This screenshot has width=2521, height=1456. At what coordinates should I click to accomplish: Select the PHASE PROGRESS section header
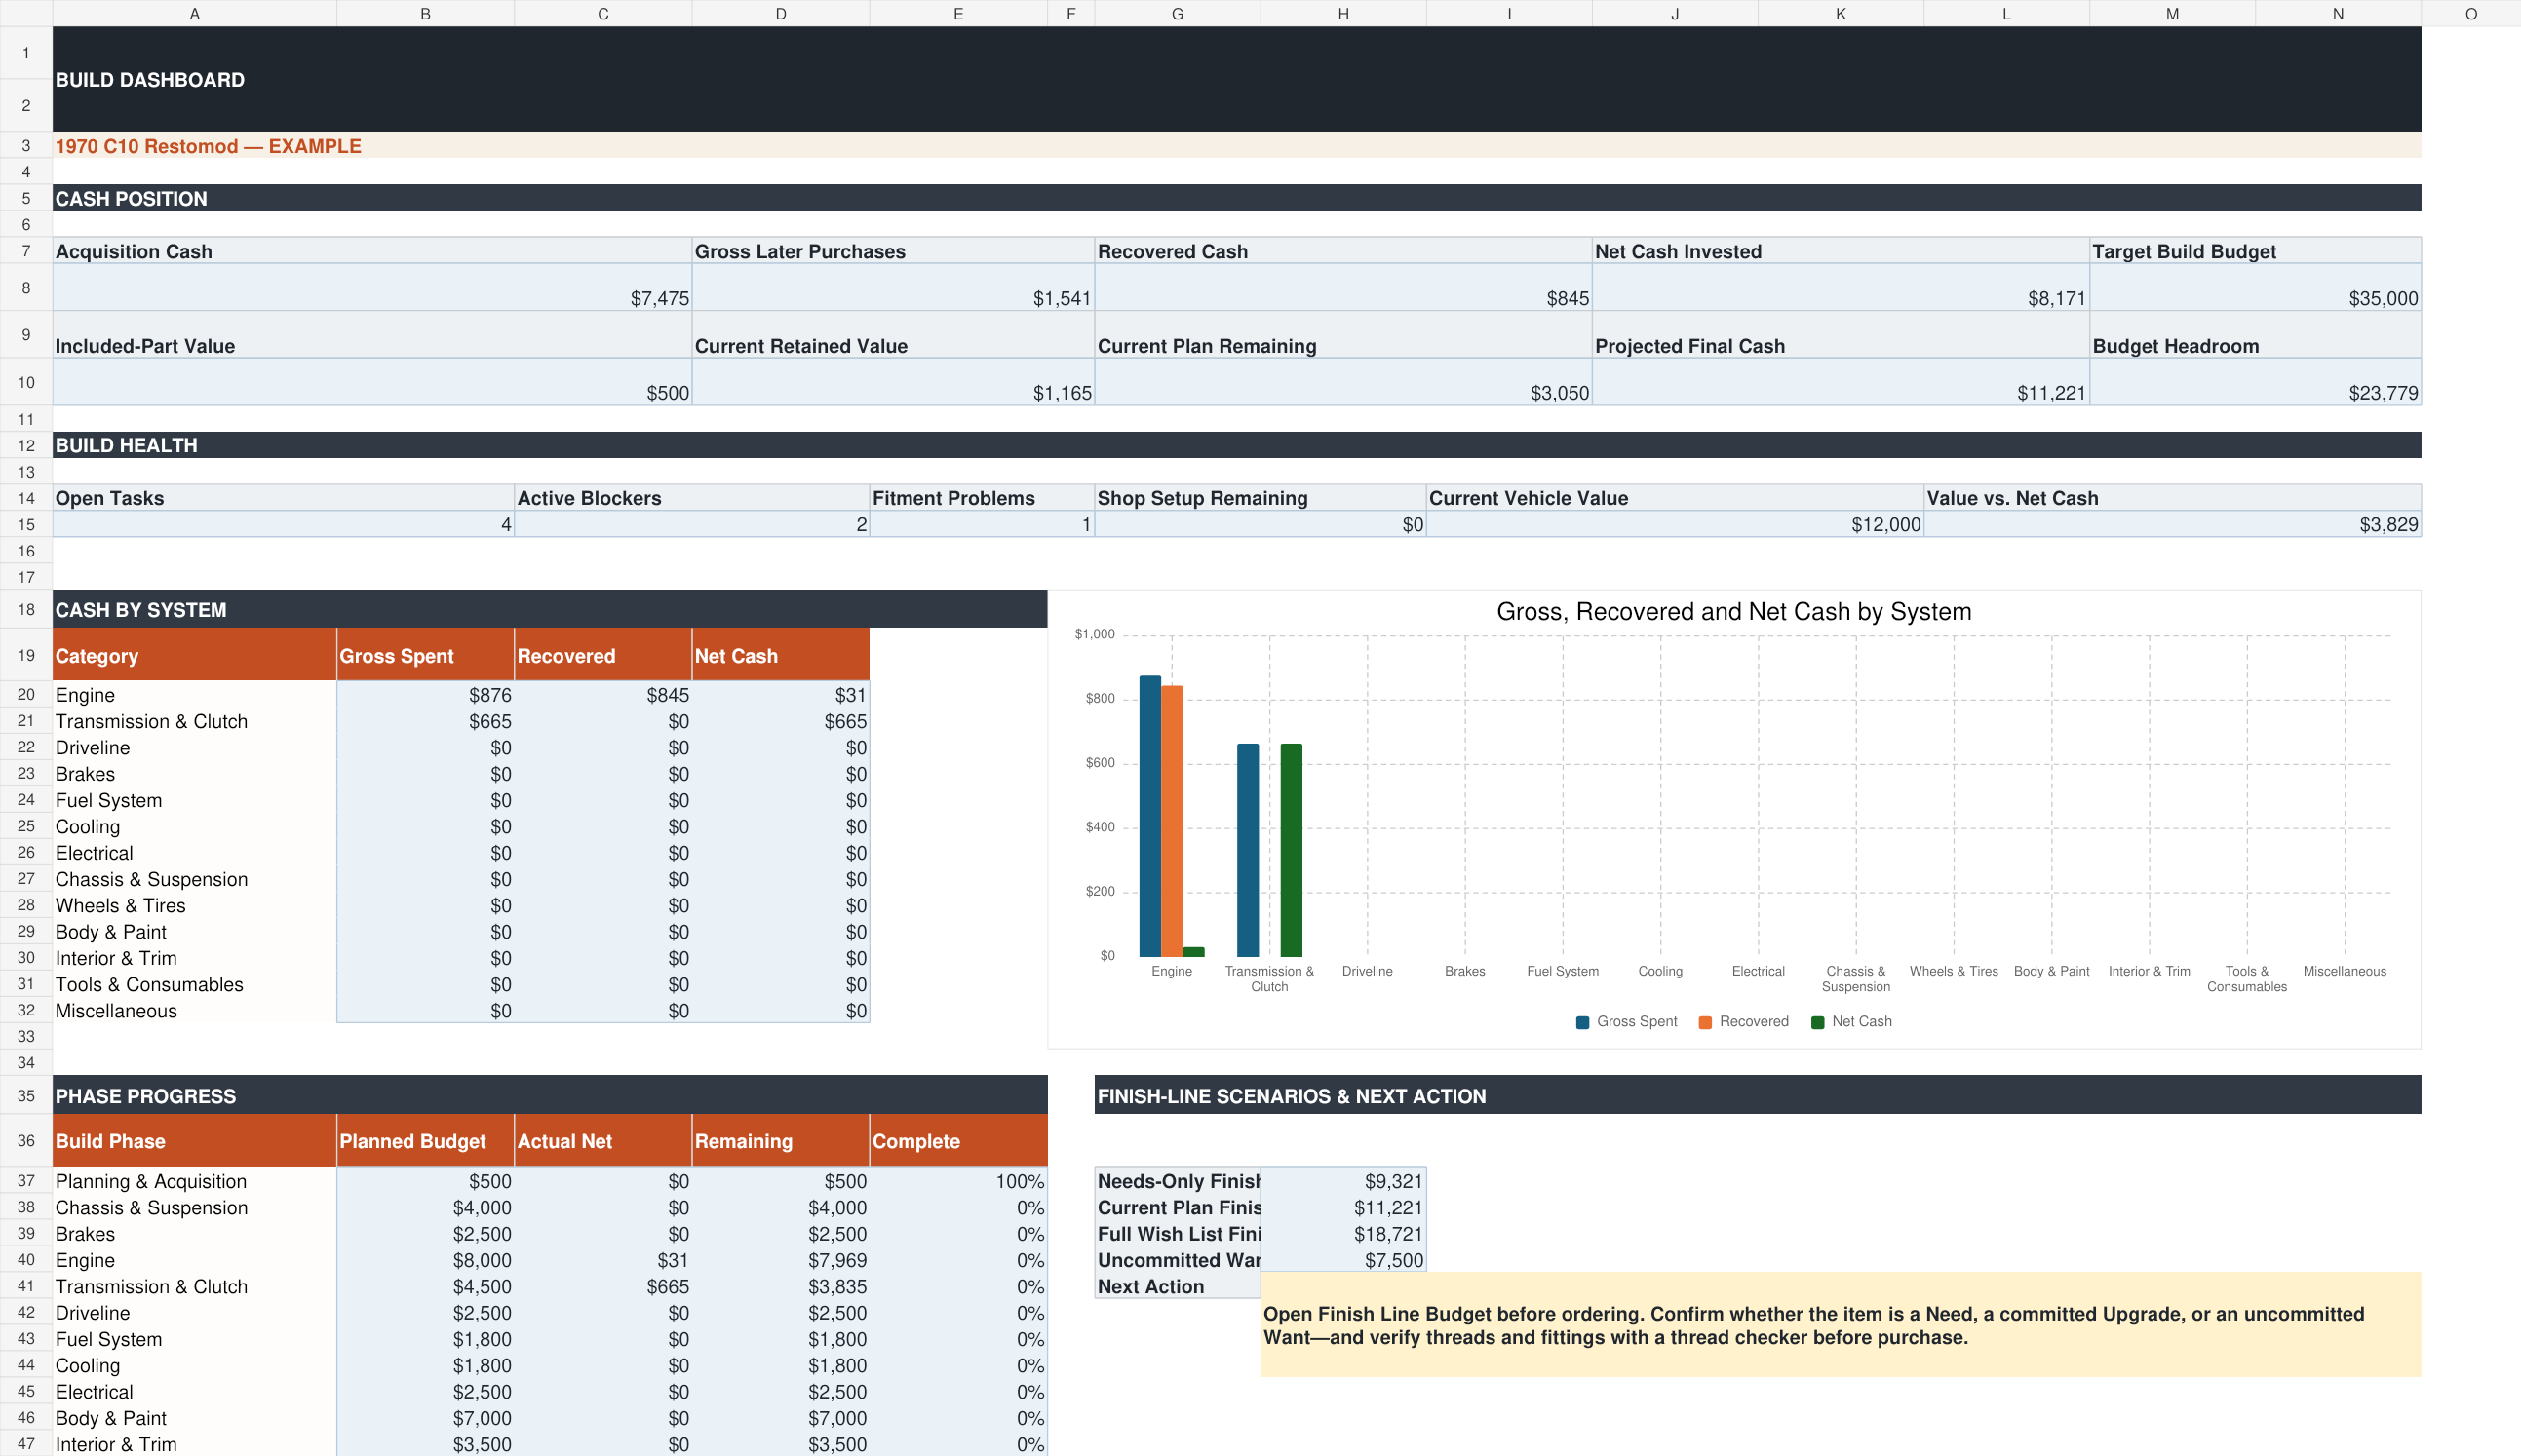(x=550, y=1095)
